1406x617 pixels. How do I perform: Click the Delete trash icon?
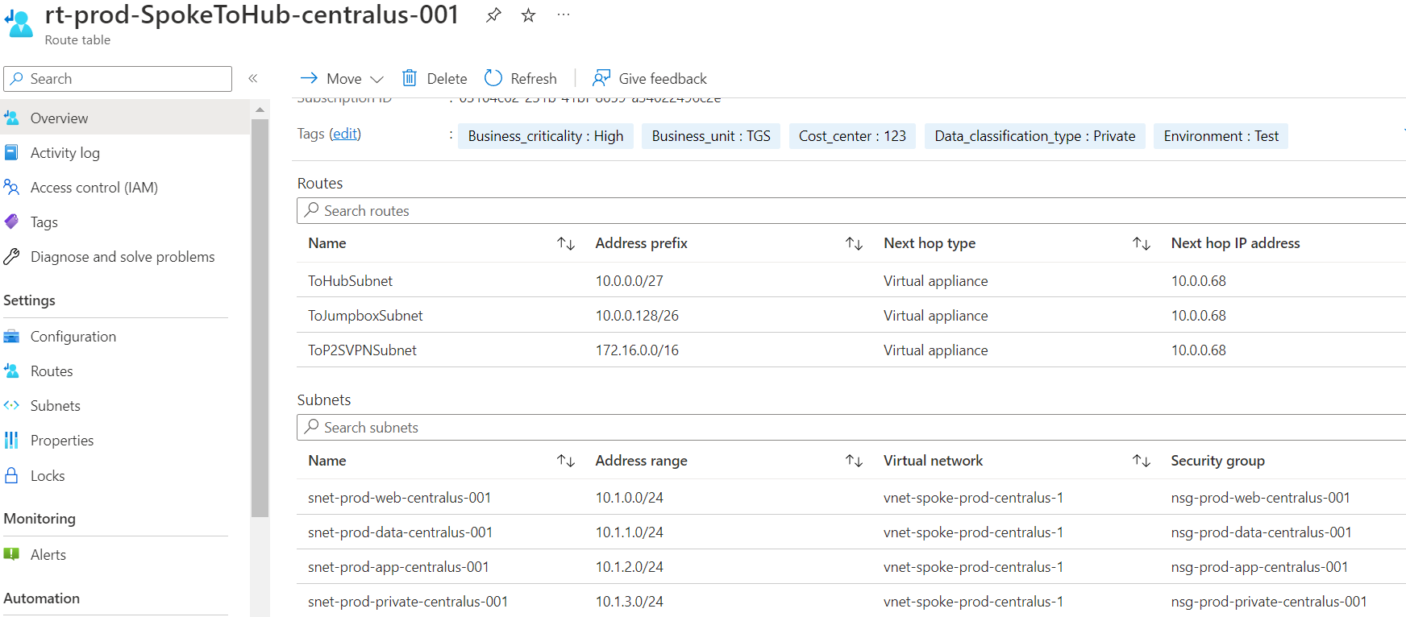(x=410, y=78)
